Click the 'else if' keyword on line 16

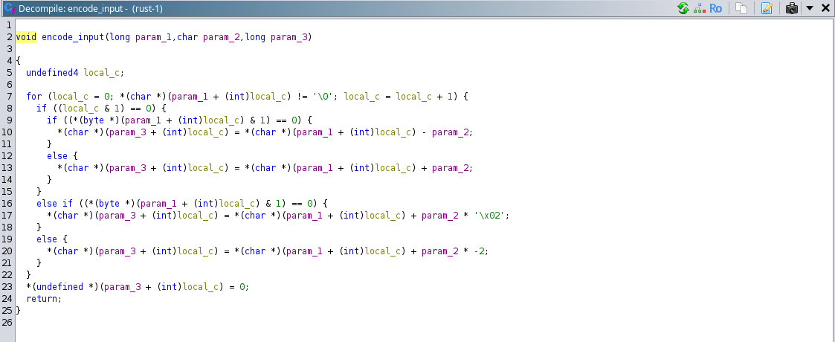tap(54, 204)
